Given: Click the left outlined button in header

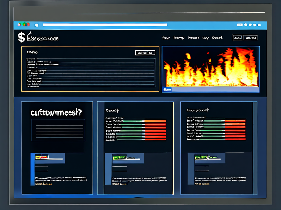Looking at the screenshot, I should click(x=237, y=38).
